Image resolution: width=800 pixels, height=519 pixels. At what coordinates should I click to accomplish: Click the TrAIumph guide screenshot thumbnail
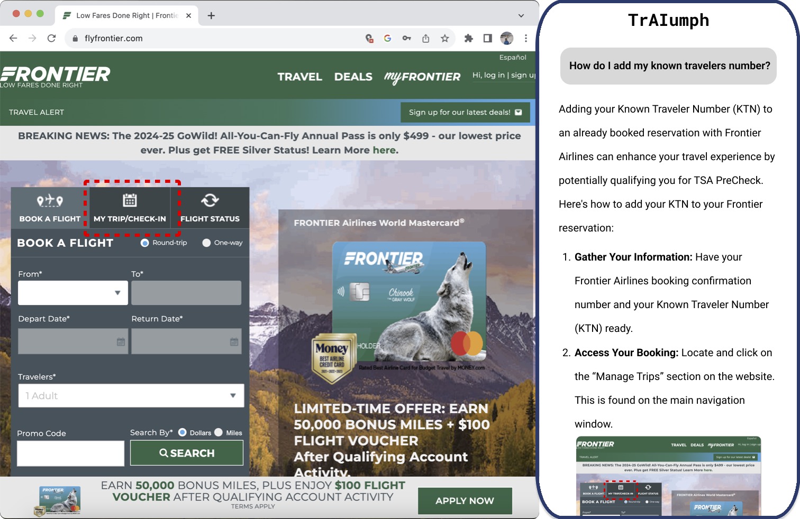pyautogui.click(x=668, y=476)
